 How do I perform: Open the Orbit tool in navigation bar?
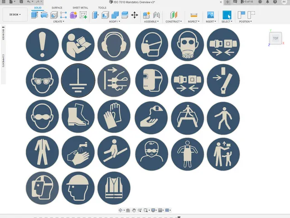(x=121, y=210)
